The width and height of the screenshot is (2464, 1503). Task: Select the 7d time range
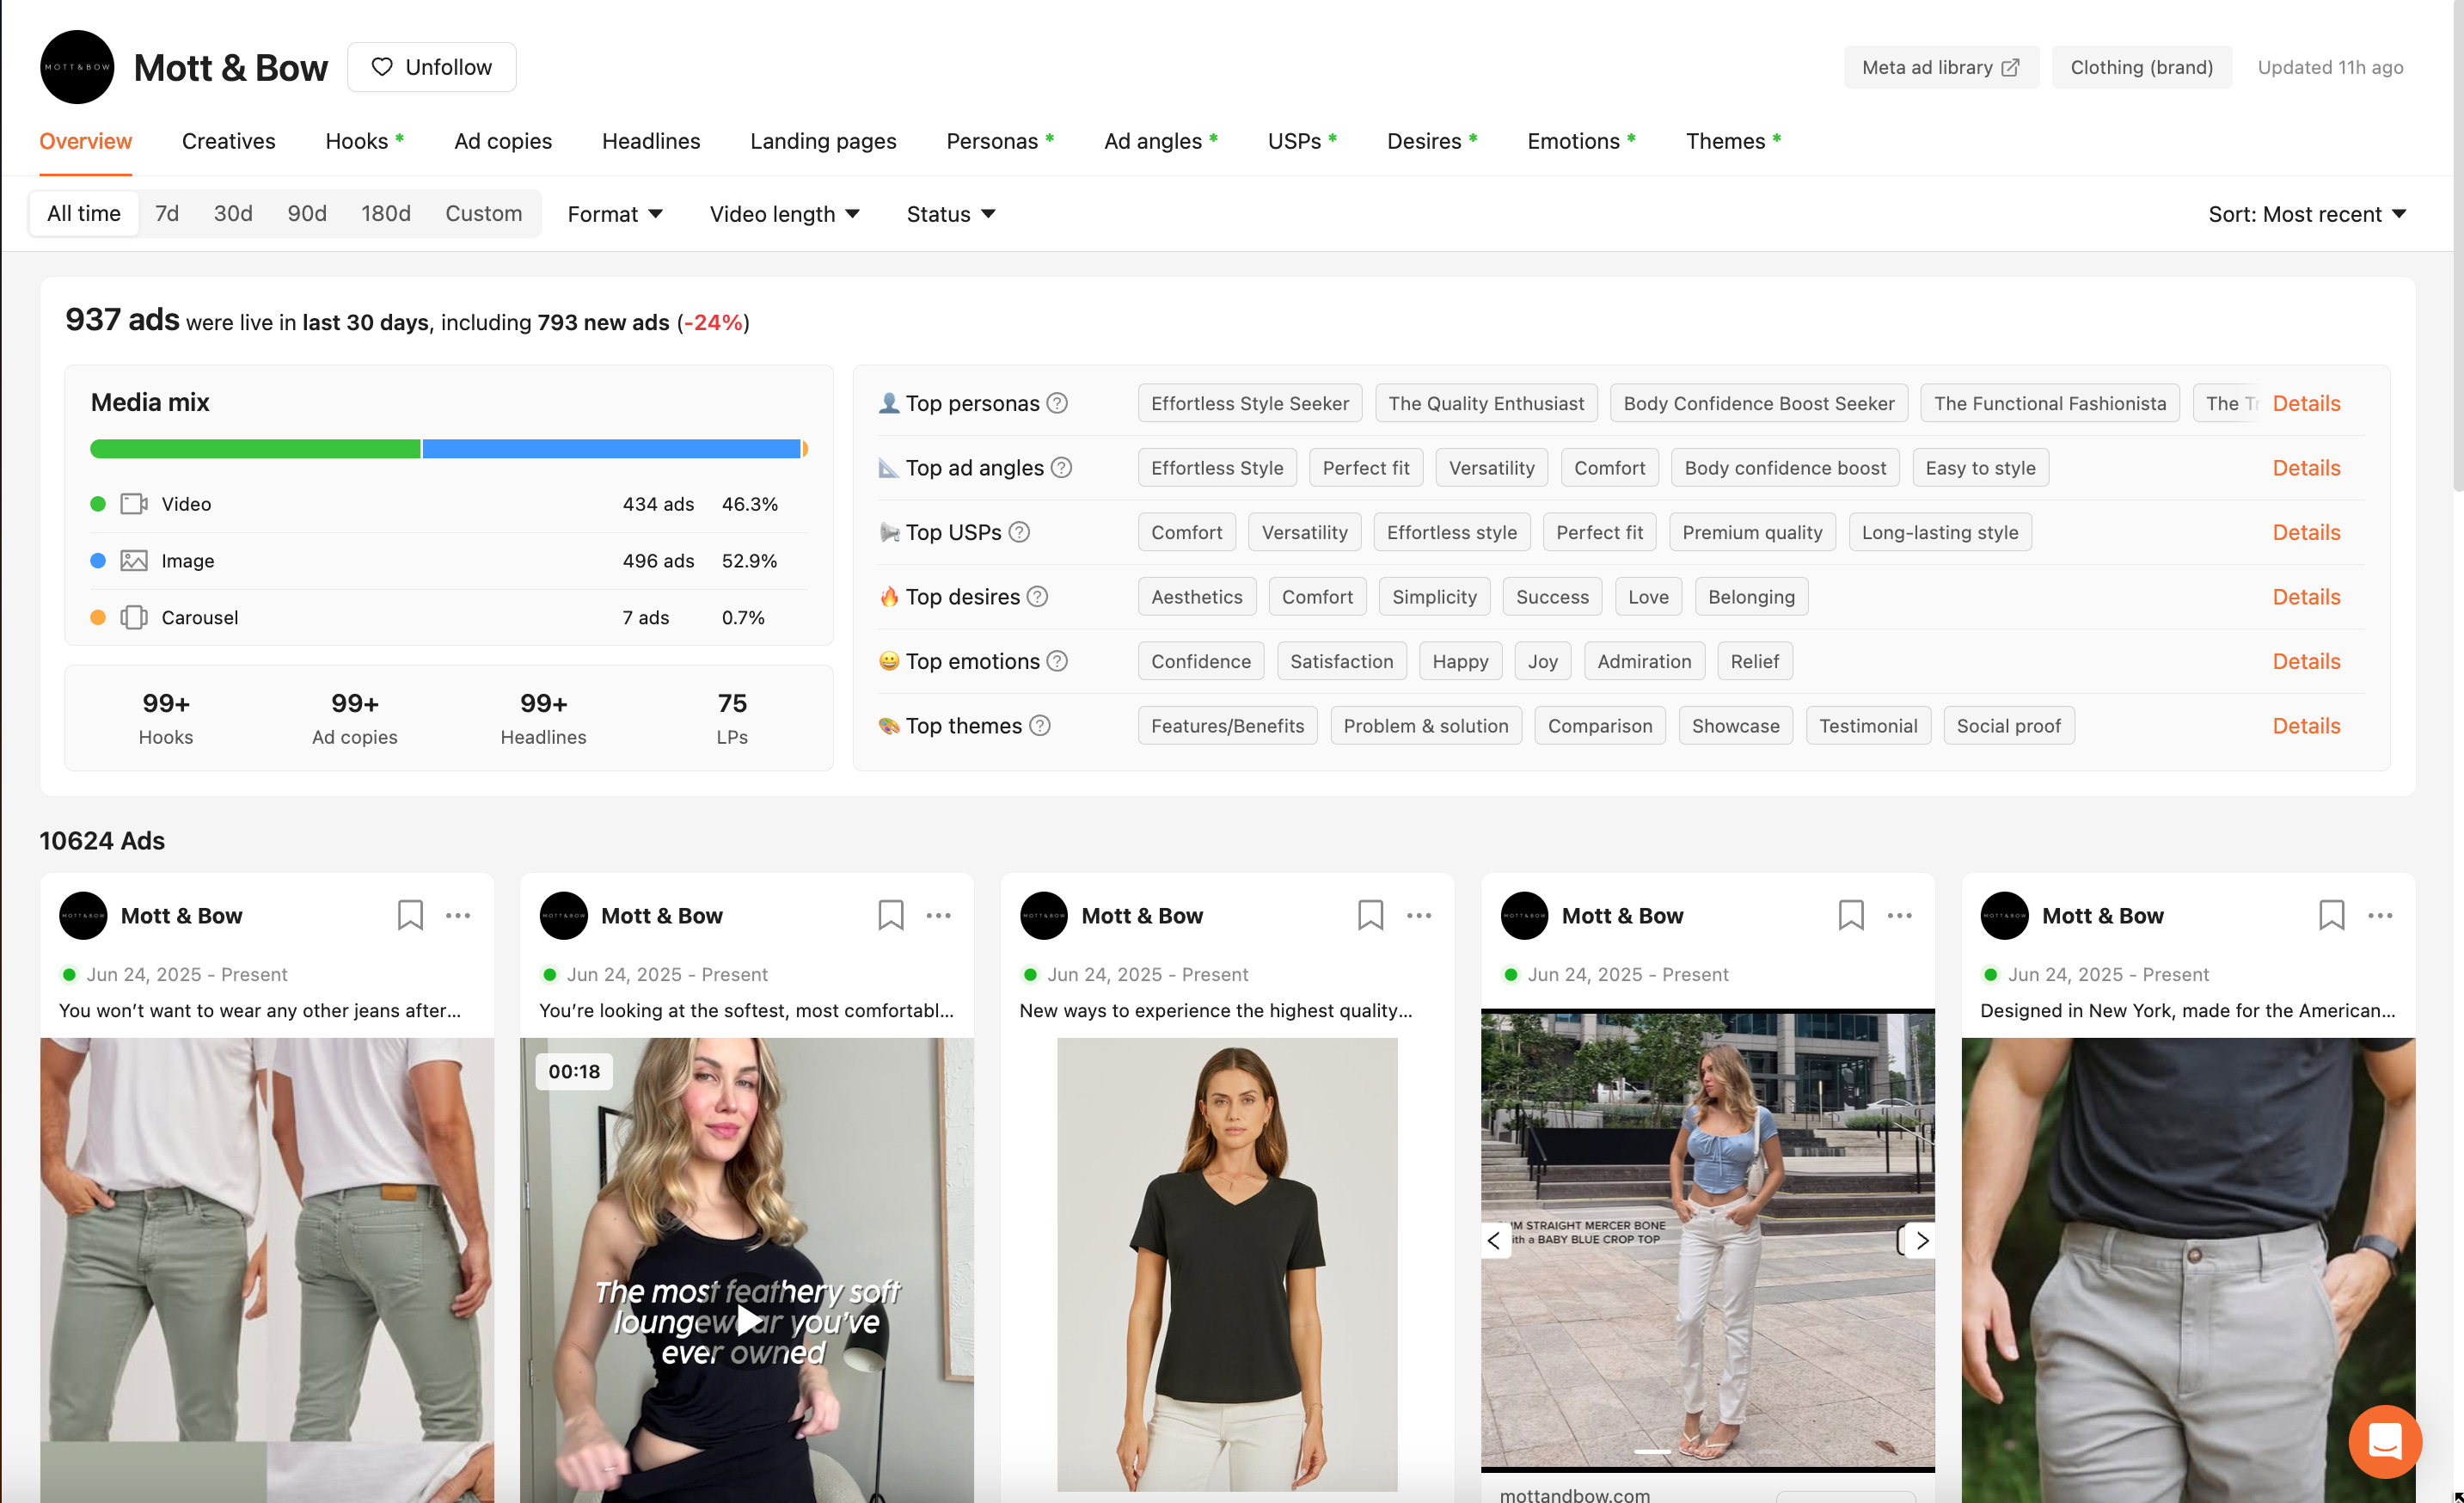(x=166, y=214)
